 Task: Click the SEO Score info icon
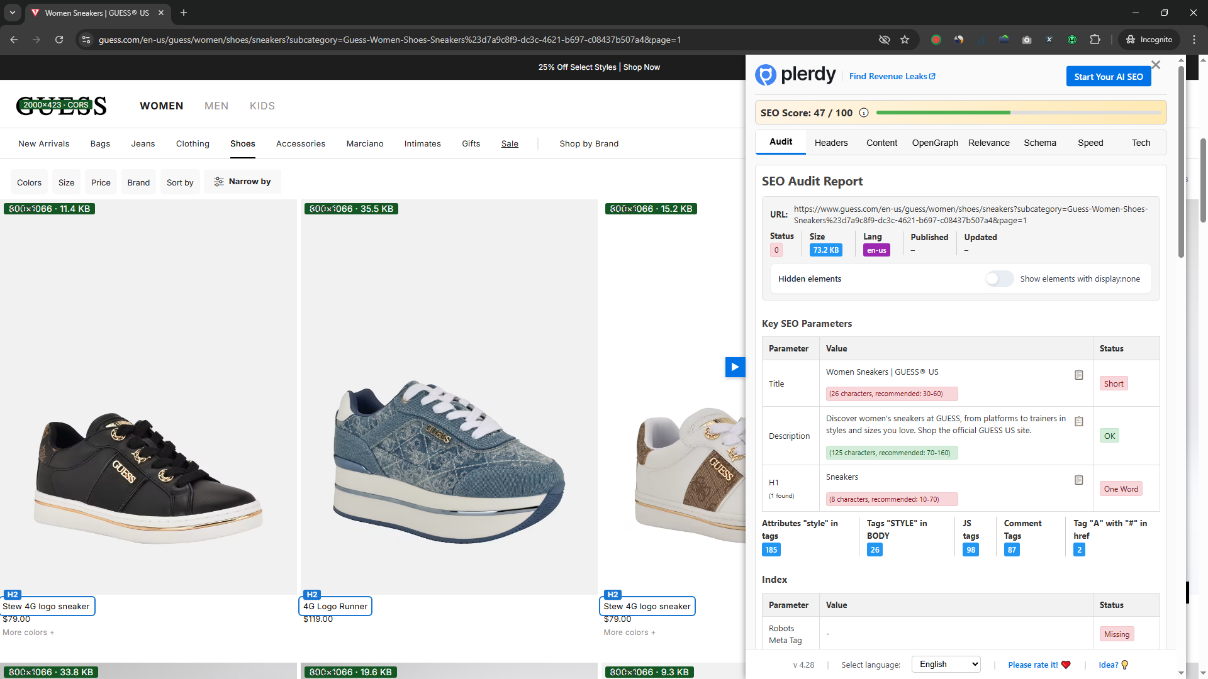(x=864, y=113)
